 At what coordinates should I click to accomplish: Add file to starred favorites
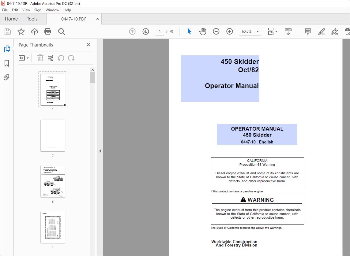[21, 32]
